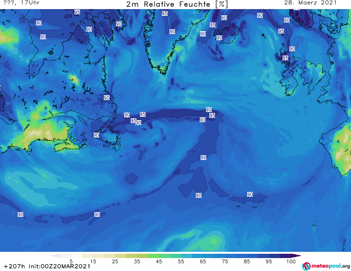The width and height of the screenshot is (351, 271).
Task: Click the legend value '75'
Action: pyautogui.click(x=225, y=261)
